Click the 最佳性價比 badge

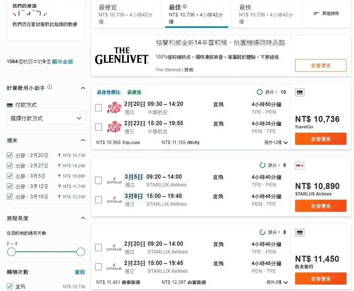pos(109,92)
